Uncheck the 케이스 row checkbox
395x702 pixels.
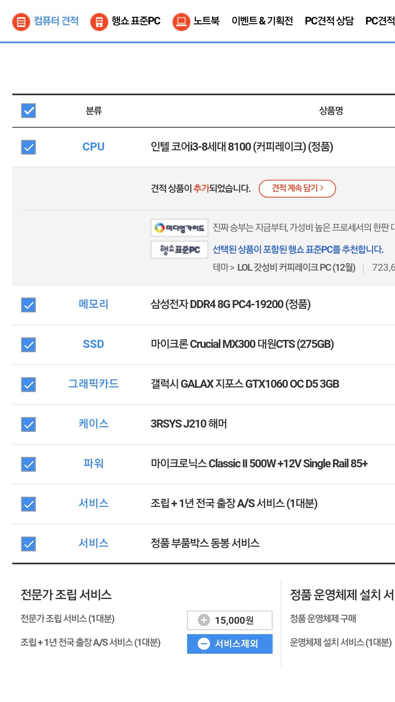tap(29, 424)
